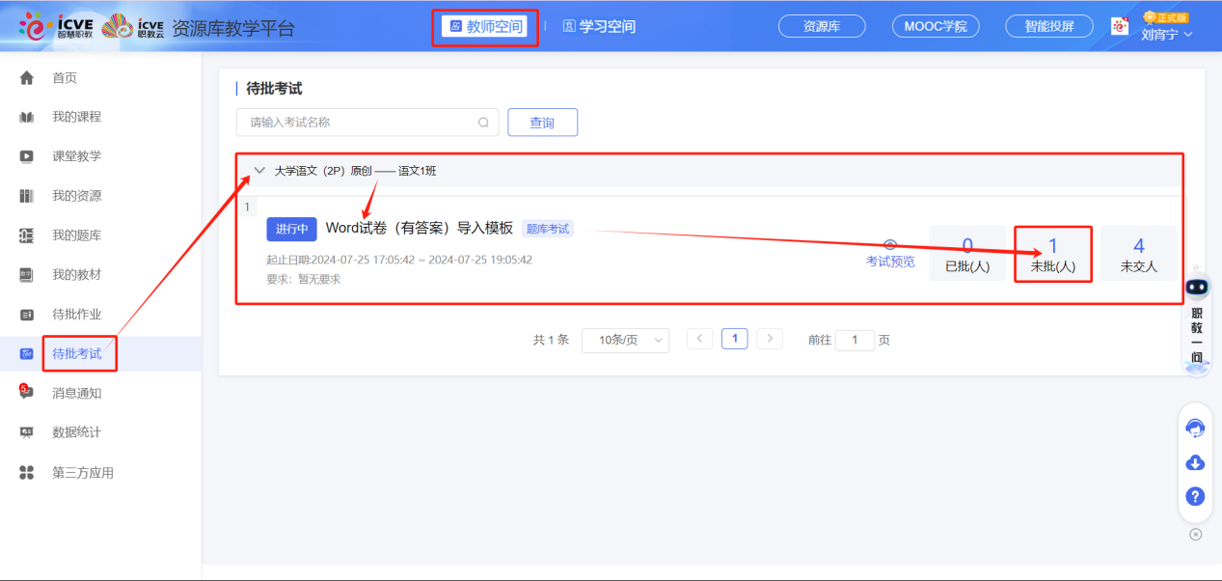This screenshot has width=1222, height=581.
Task: Open help via the question mark icon
Action: click(1195, 496)
